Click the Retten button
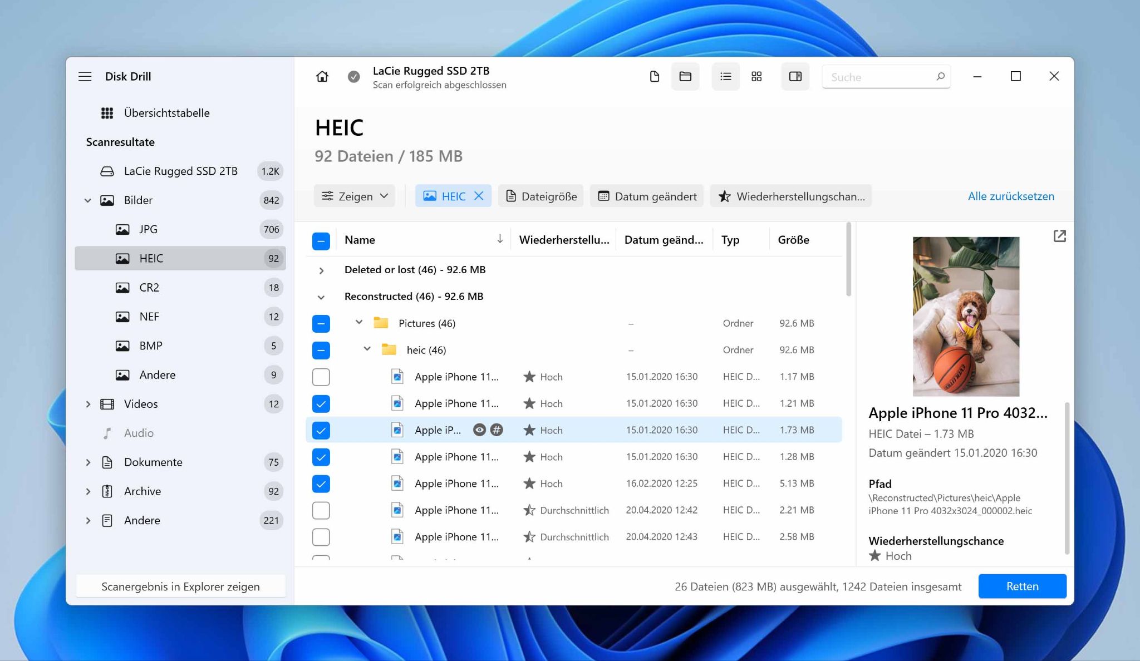This screenshot has width=1140, height=661. [x=1022, y=586]
